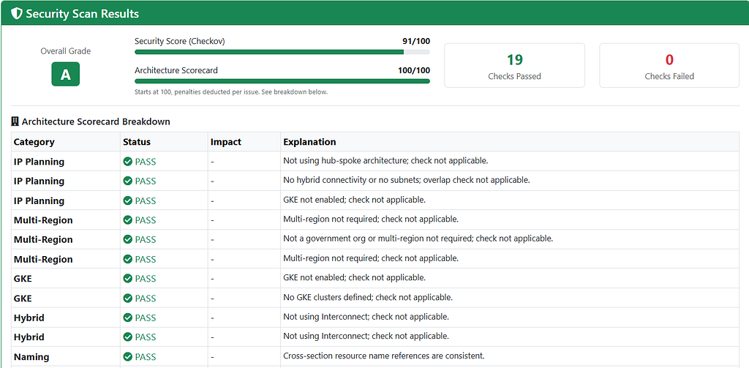The height and width of the screenshot is (368, 749).
Task: Click the green grade A badge
Action: [x=65, y=74]
